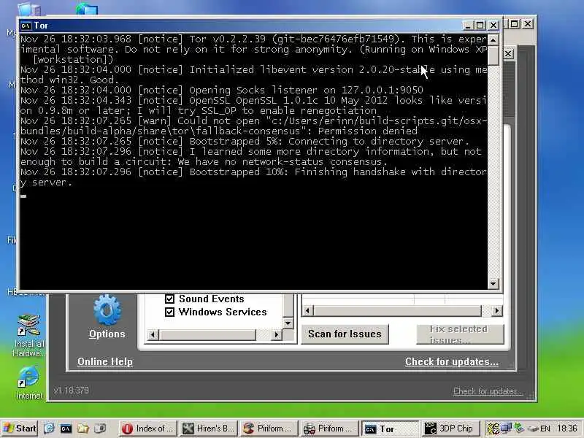
Task: Toggle the Windows Services checkbox
Action: pyautogui.click(x=169, y=312)
